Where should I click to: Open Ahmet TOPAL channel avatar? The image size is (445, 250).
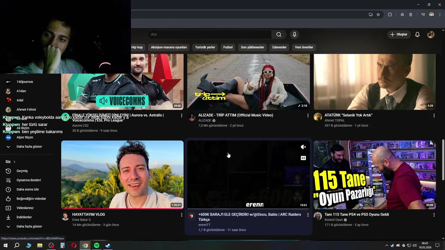tap(318, 117)
